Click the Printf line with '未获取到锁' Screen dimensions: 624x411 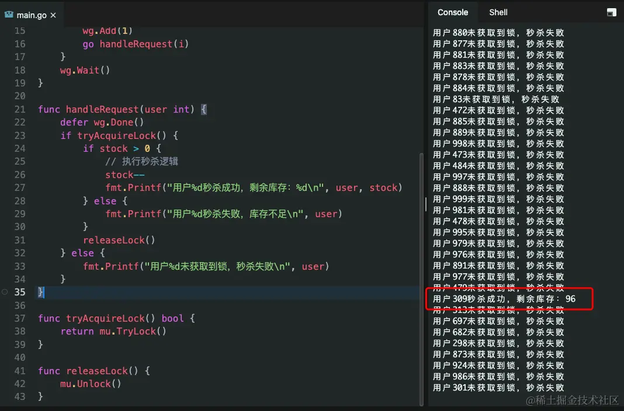[x=206, y=266]
